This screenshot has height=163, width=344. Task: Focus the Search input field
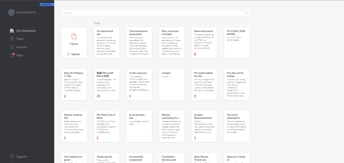pyautogui.click(x=155, y=13)
